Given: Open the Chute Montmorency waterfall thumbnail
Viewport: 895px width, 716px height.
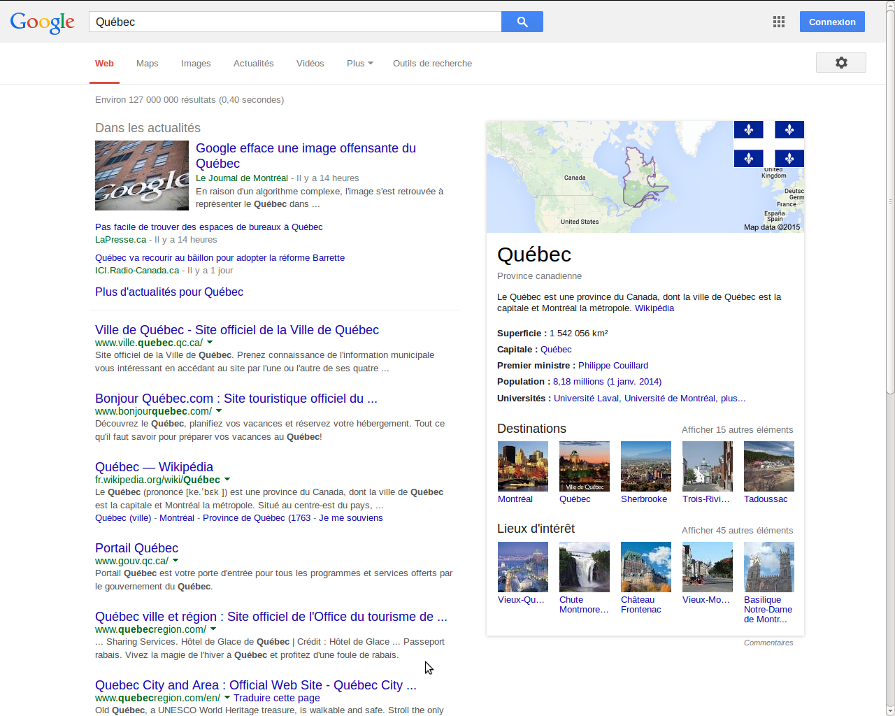Looking at the screenshot, I should (x=585, y=567).
